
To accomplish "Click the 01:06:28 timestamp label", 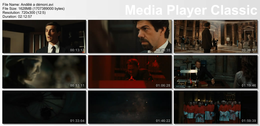I will coord(163,85).
